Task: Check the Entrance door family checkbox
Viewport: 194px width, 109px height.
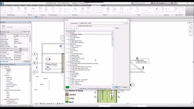Action: click(71, 55)
